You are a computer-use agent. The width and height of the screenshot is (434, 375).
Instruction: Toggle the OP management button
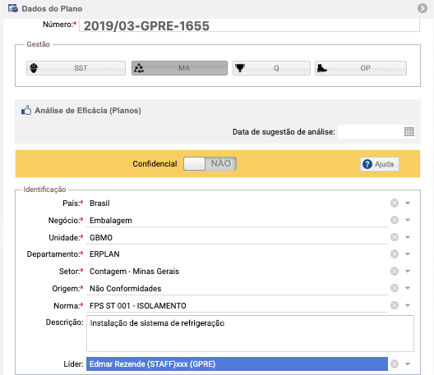coord(361,68)
